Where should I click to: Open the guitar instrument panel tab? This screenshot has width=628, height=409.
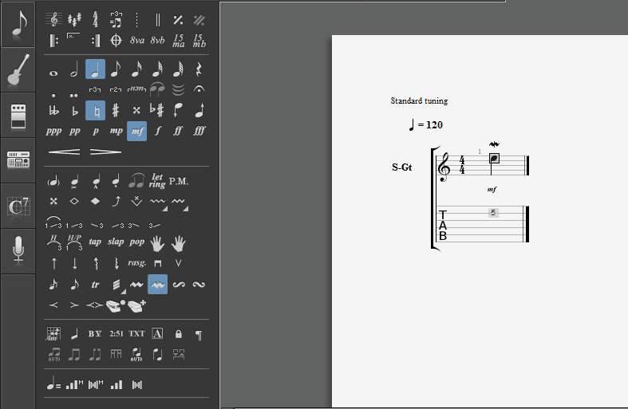(18, 70)
